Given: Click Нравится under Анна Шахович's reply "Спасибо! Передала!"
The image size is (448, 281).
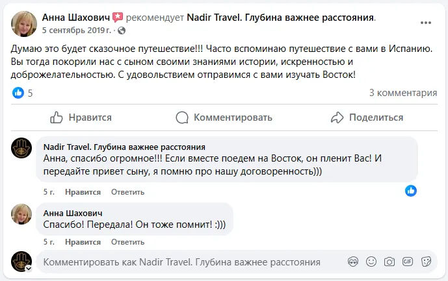Looking at the screenshot, I should point(82,241).
